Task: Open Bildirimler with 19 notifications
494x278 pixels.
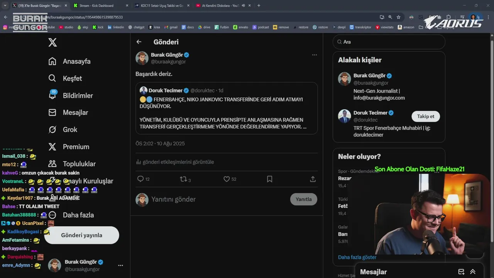Action: tap(71, 95)
